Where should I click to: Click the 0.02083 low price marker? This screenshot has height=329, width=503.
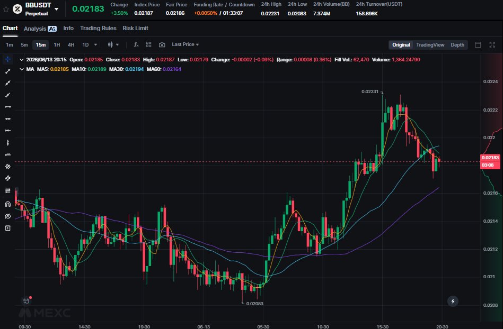tap(255, 304)
